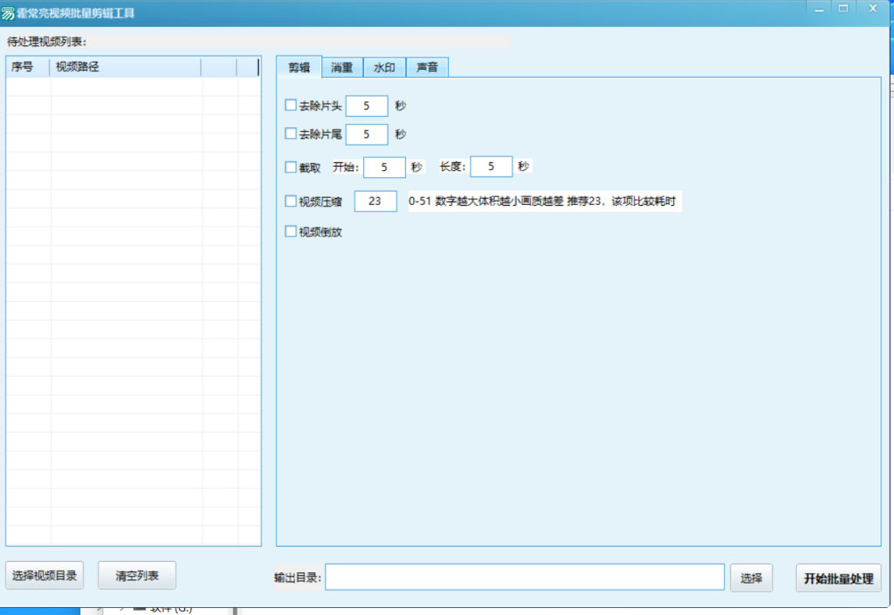Image resolution: width=894 pixels, height=615 pixels.
Task: Click the 视频路径 column header
Action: click(x=126, y=67)
